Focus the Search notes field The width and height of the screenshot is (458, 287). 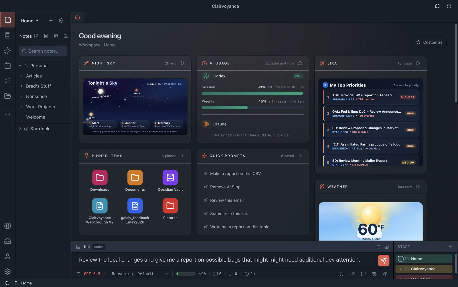(43, 51)
